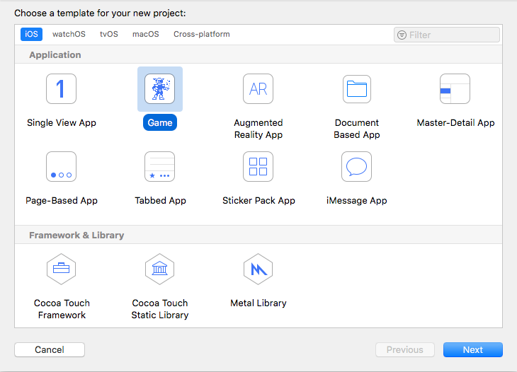517x372 pixels.
Task: Click the Next button
Action: pos(473,349)
